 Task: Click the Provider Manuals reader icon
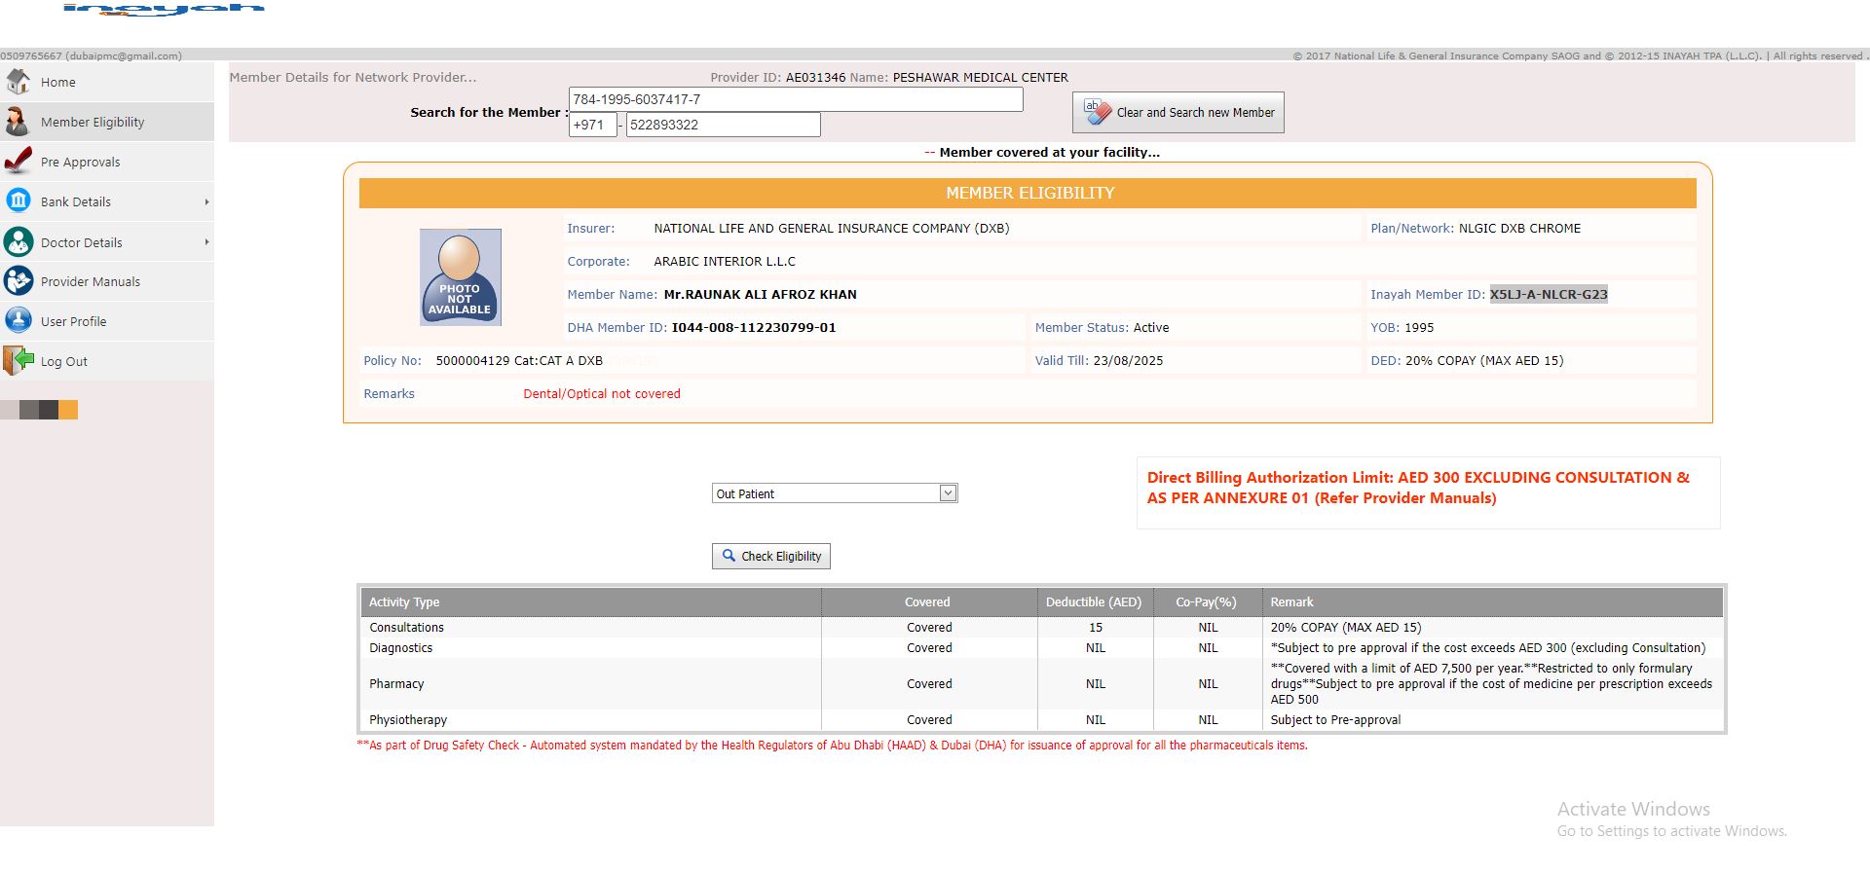pos(18,281)
